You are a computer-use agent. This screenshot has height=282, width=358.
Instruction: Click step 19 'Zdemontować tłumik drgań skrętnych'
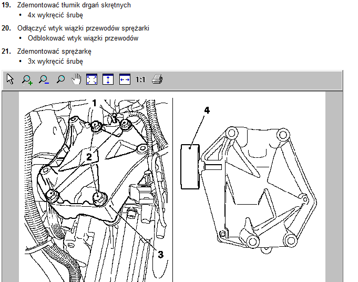74,5
